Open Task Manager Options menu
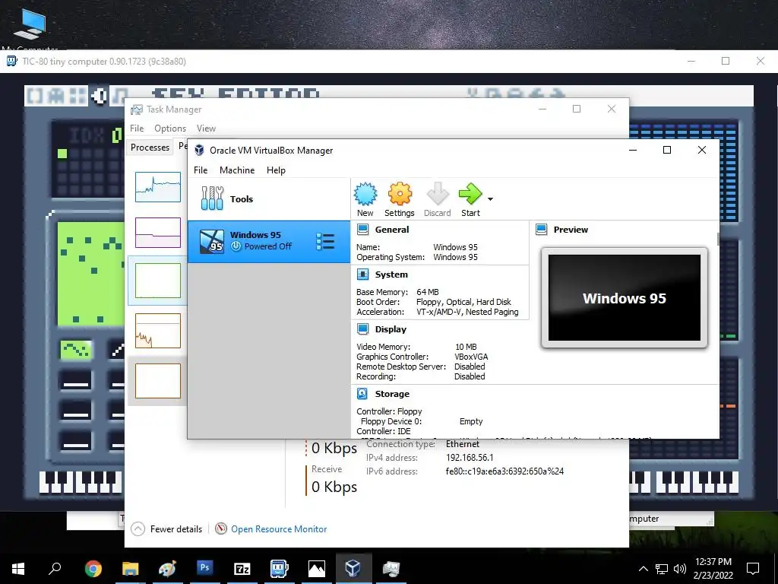This screenshot has width=778, height=584. [x=169, y=128]
